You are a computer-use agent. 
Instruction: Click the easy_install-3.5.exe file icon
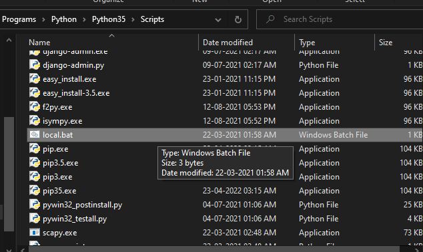coord(35,93)
